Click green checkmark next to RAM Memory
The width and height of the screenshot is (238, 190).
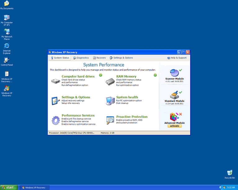coord(155,75)
